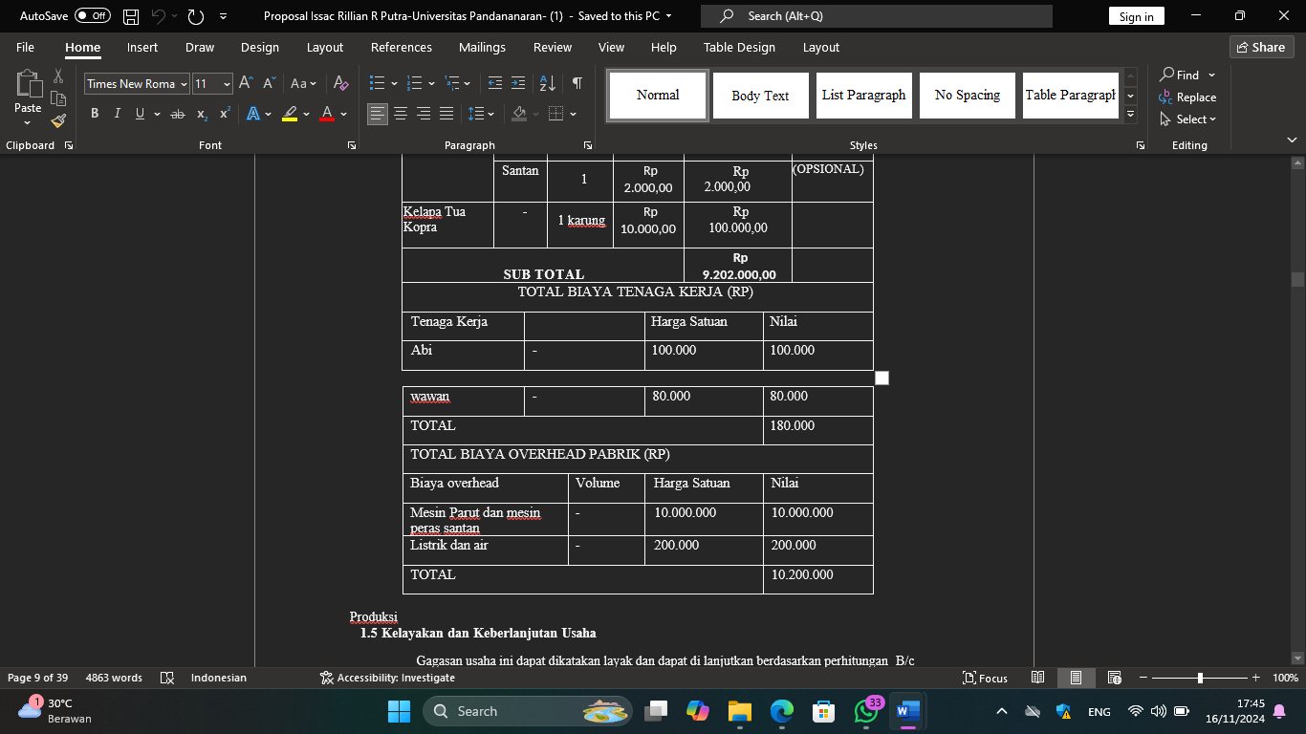
Task: Toggle Align Left button
Action: coord(378,114)
